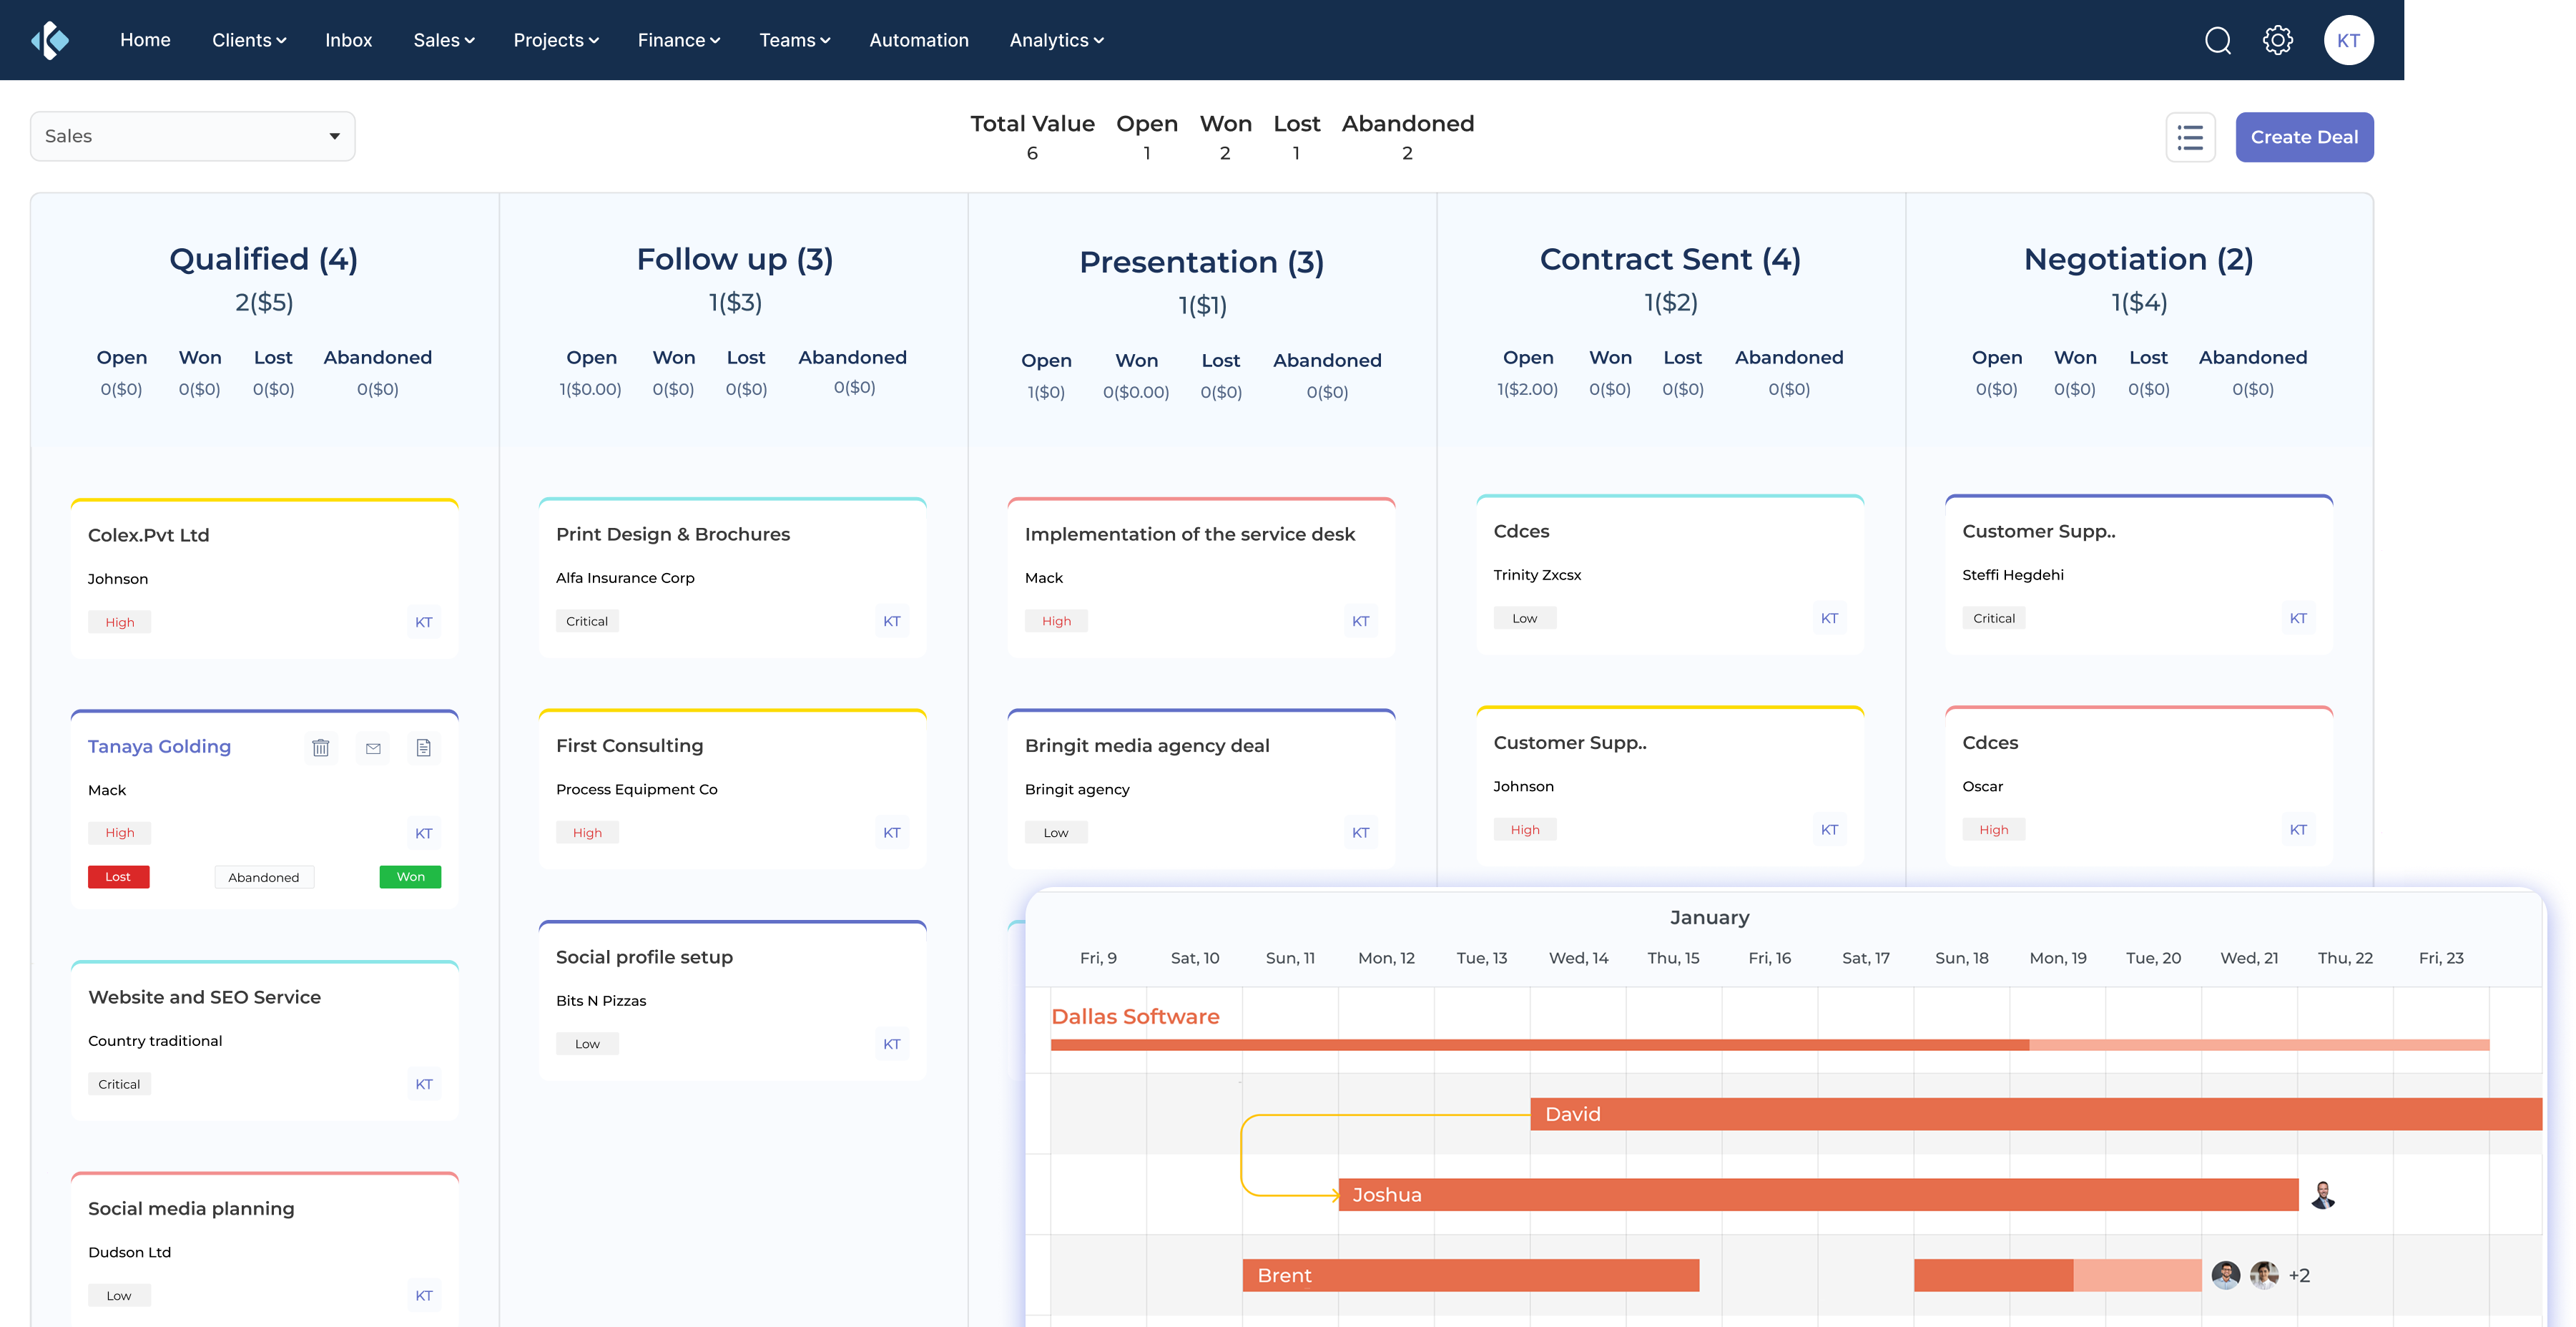Expand the Projects menu
The height and width of the screenshot is (1327, 2576).
(556, 40)
